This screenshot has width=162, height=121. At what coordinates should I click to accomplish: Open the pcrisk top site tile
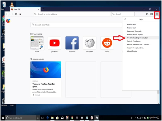coord(37,43)
